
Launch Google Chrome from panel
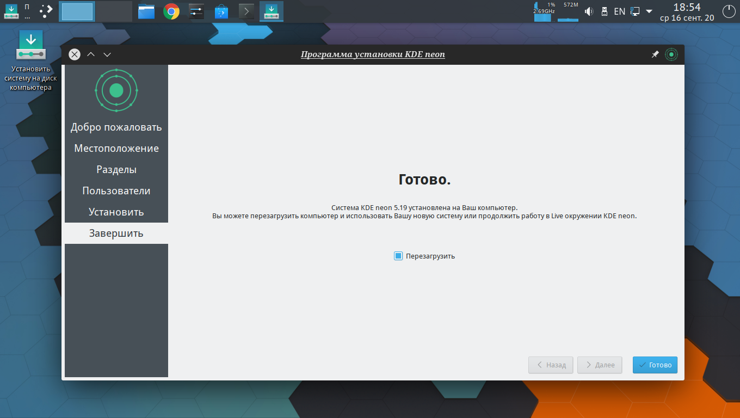coord(171,11)
